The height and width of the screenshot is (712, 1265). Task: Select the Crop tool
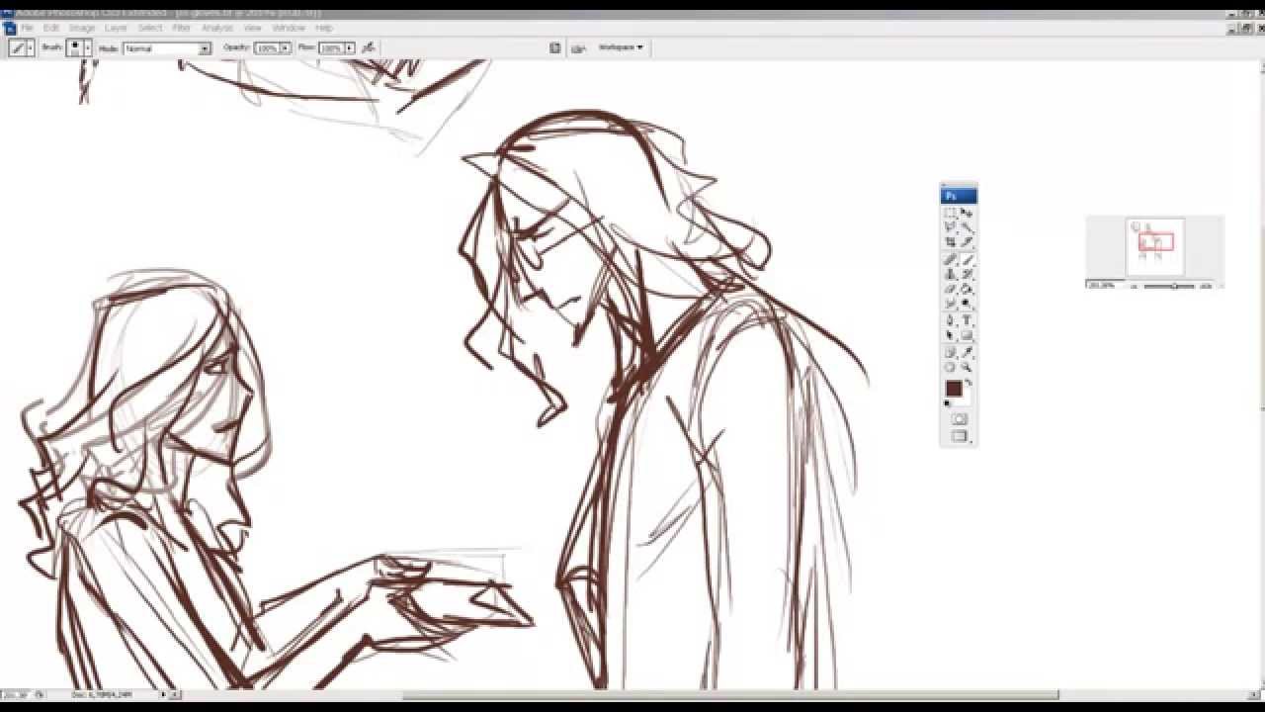tap(951, 240)
